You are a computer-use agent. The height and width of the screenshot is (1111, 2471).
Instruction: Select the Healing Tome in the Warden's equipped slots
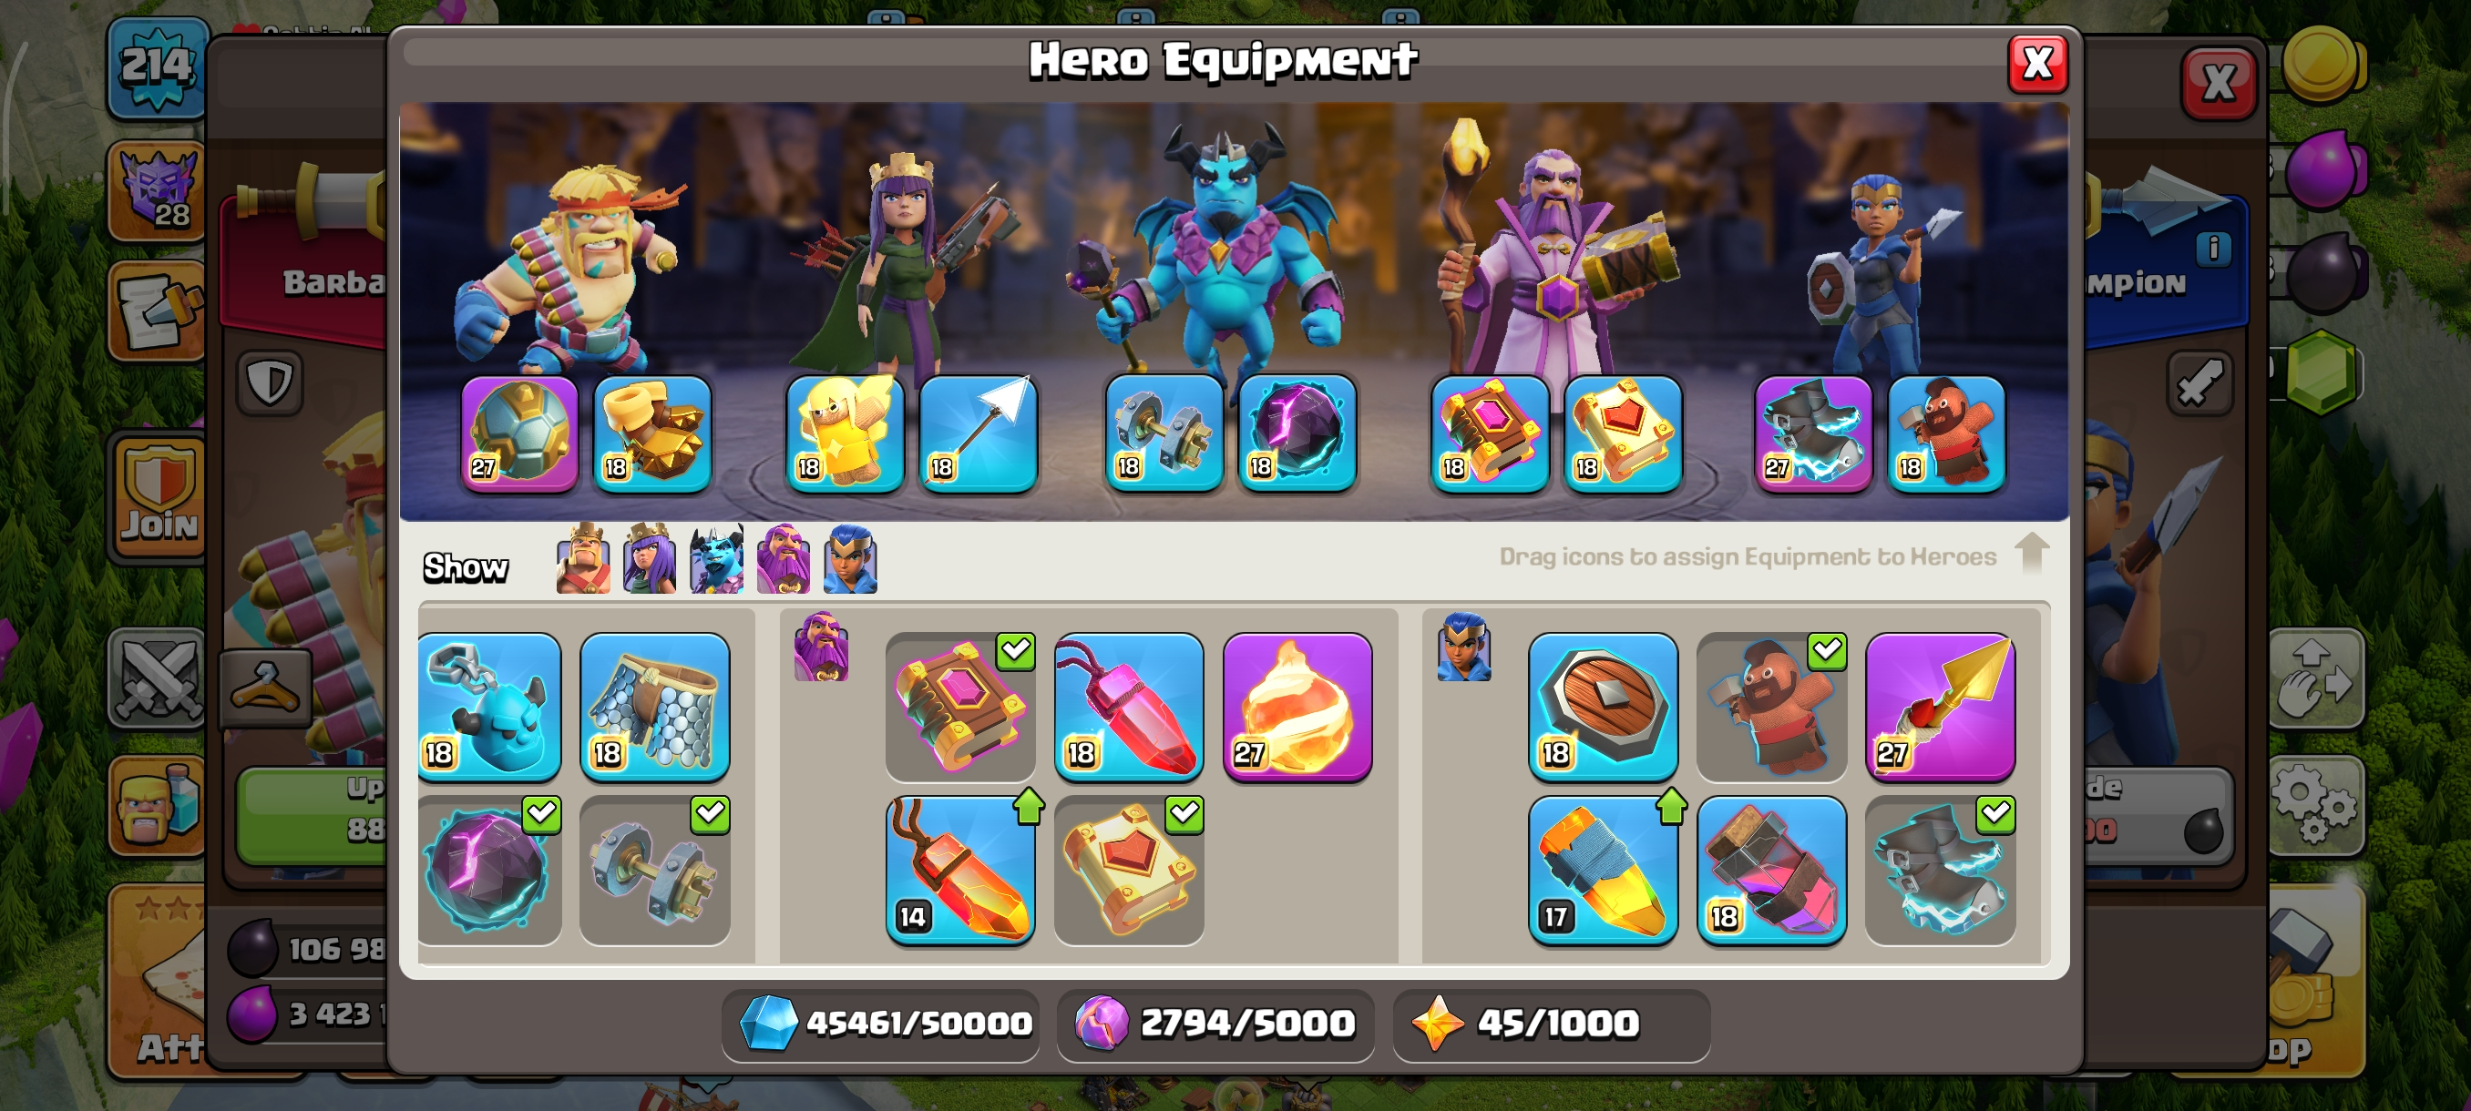[1623, 433]
